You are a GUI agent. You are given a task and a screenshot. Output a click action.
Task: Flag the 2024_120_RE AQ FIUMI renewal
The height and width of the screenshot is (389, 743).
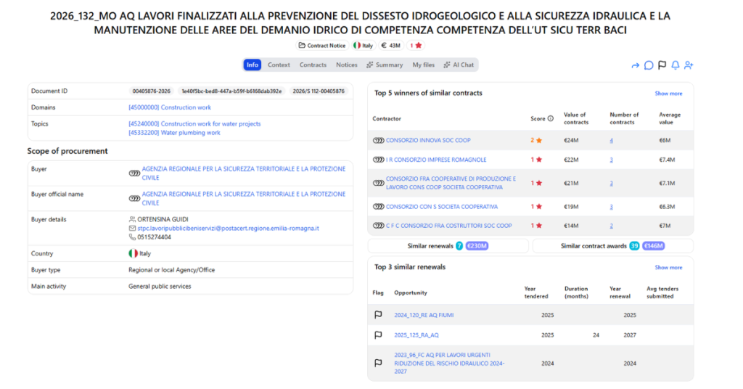[x=378, y=315]
